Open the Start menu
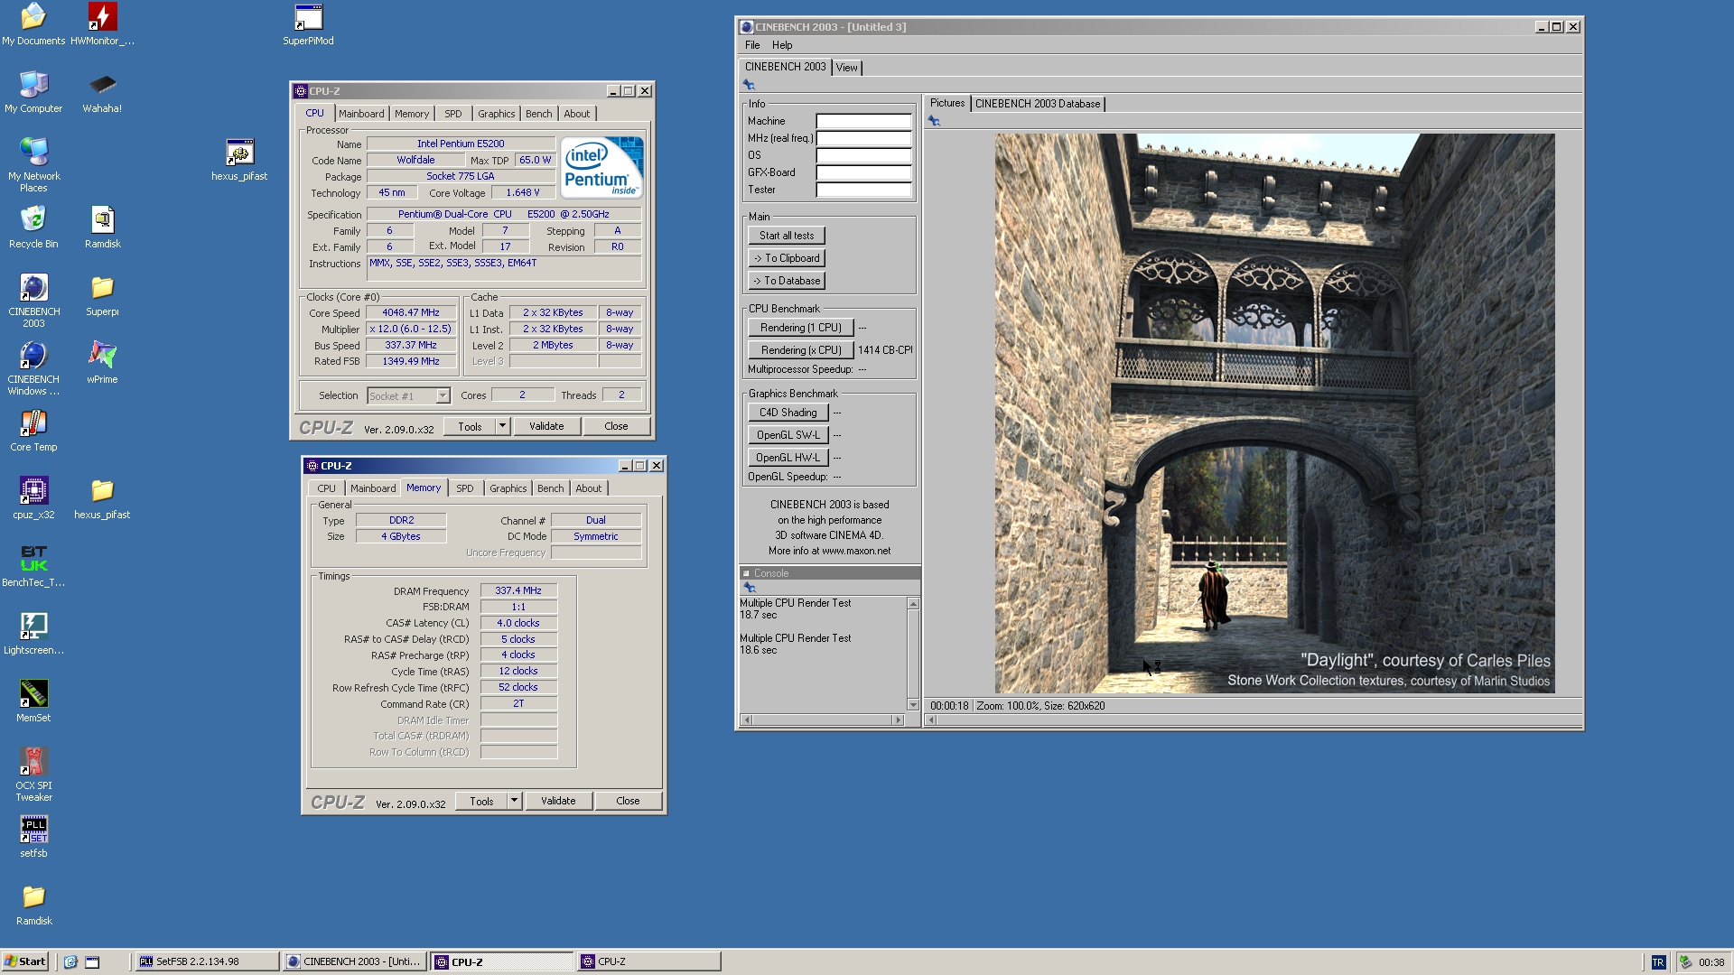The height and width of the screenshot is (975, 1734). (25, 961)
